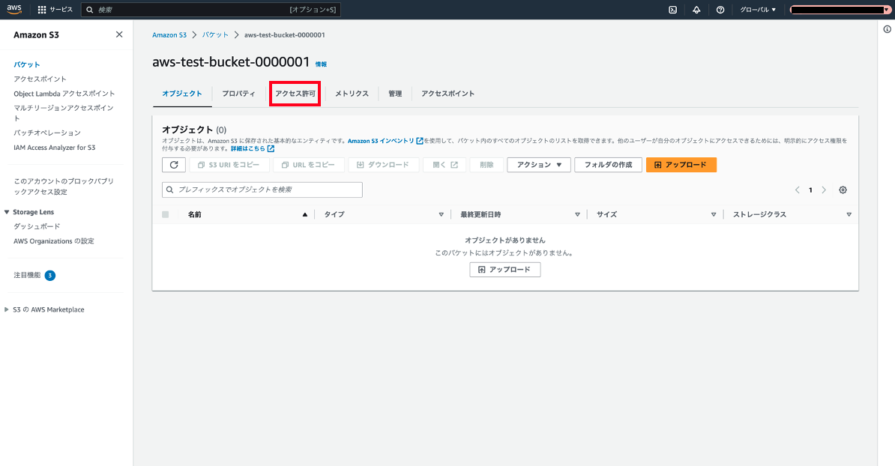Click the 情報 link next to bucket name

pyautogui.click(x=322, y=64)
